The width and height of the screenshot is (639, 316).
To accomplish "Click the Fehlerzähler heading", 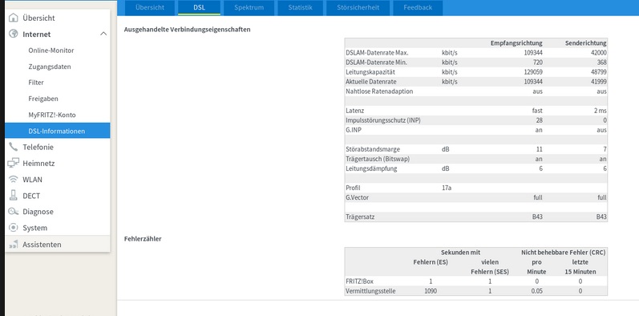I will point(143,239).
